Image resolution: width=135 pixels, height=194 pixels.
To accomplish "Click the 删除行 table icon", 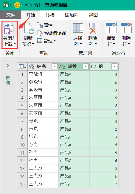I will click(126, 28).
